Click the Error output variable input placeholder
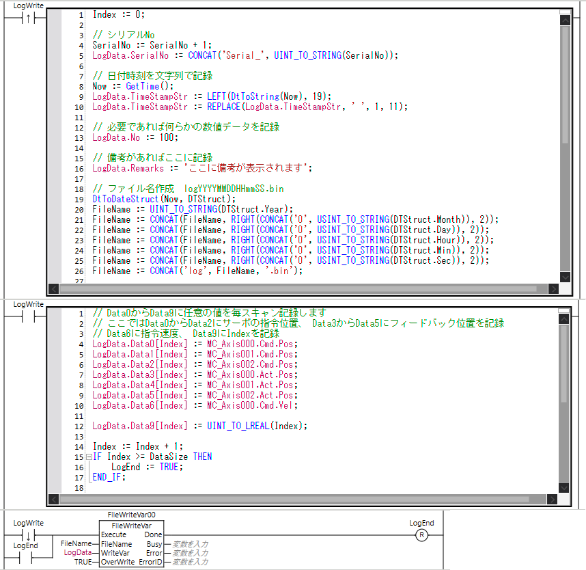 (190, 553)
